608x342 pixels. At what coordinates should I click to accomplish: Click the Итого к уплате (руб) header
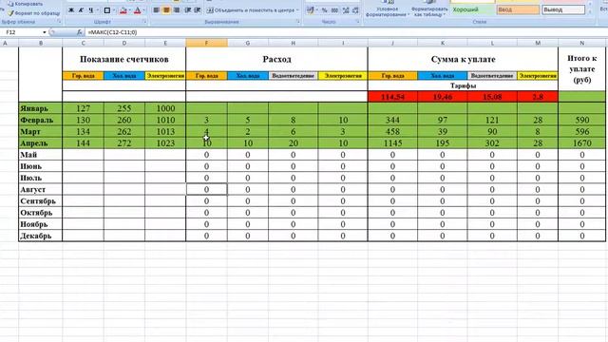tap(581, 69)
